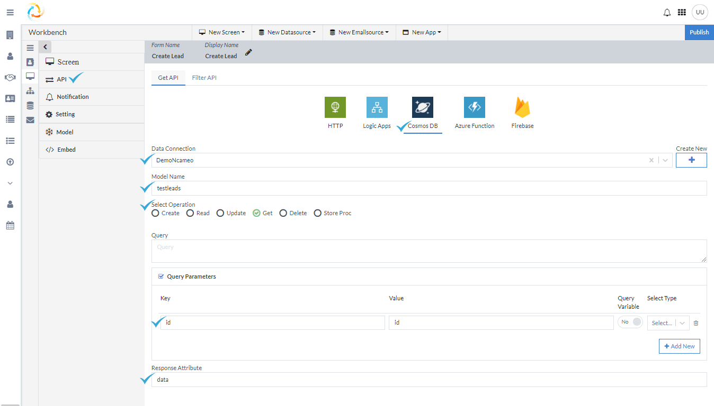The image size is (714, 406).
Task: Toggle the Query Variable switch
Action: click(x=630, y=322)
